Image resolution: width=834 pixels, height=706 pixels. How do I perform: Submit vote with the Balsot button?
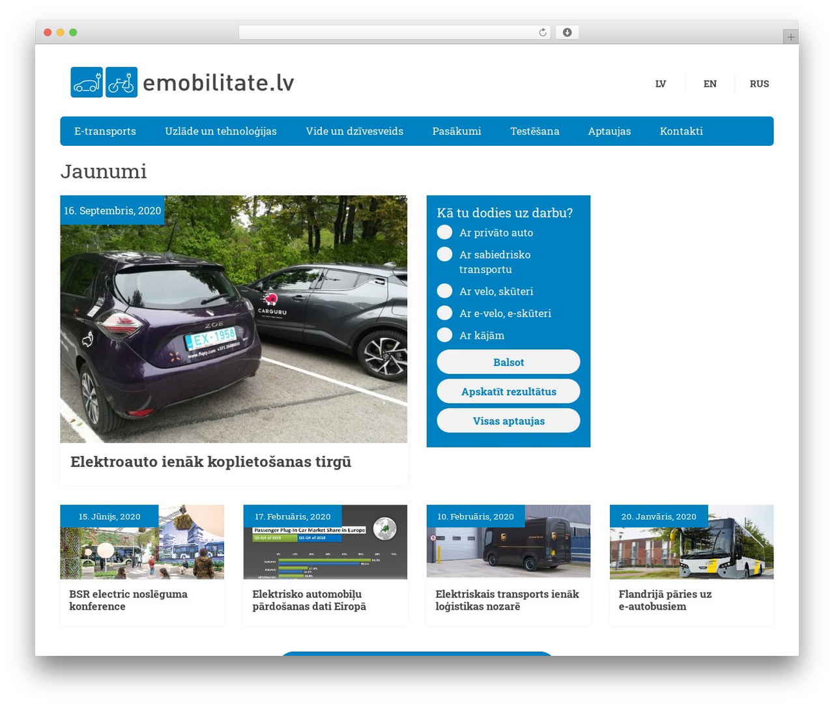[508, 362]
